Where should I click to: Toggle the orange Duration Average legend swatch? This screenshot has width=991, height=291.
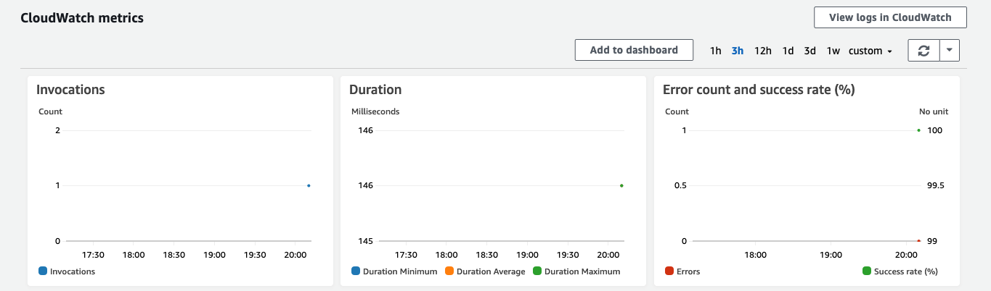[x=449, y=271]
